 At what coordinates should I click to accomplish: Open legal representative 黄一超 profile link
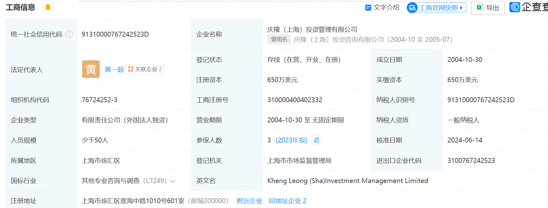(114, 70)
